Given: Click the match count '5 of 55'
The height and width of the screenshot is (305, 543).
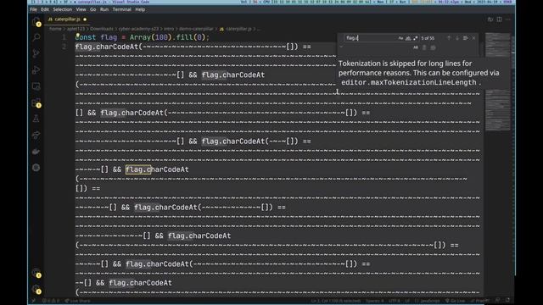Looking at the screenshot, I should tap(428, 38).
